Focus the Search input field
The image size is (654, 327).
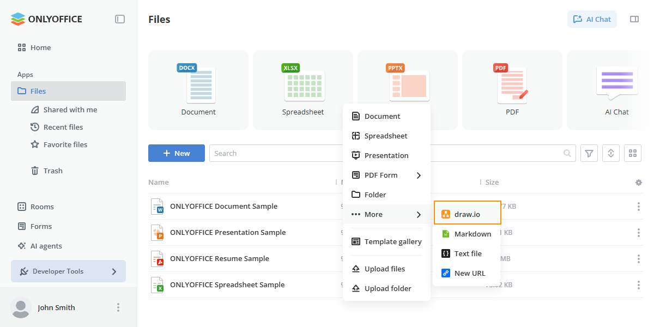point(392,153)
